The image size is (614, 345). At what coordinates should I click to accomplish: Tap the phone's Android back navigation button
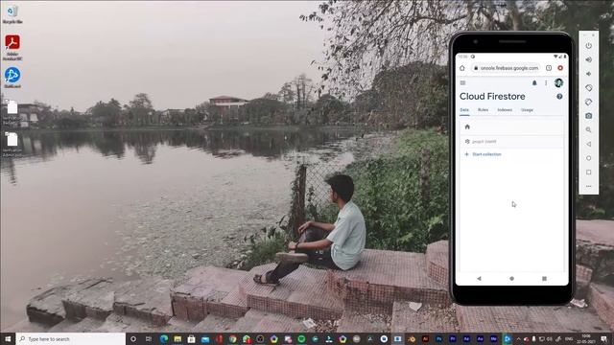pos(479,279)
